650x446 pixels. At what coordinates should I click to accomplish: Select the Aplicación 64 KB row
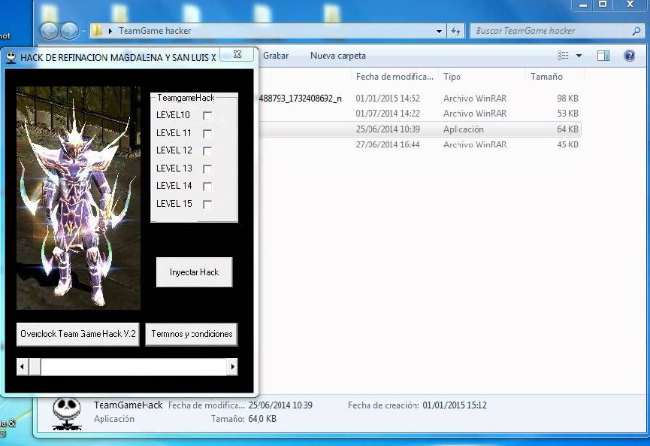tap(419, 129)
